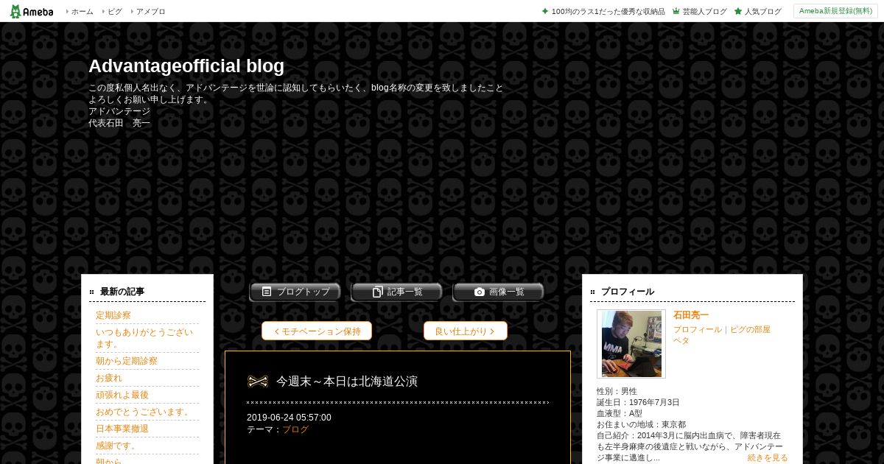Open recent article お疲れ

[109, 378]
